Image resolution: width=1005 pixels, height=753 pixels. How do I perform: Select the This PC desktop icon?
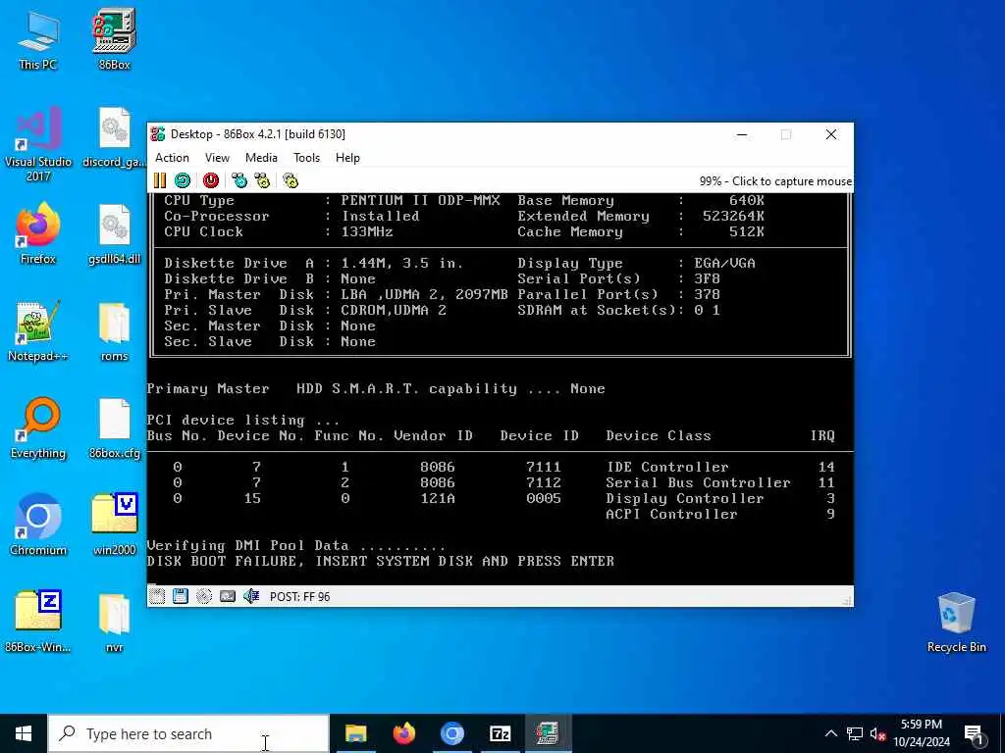coord(38,39)
